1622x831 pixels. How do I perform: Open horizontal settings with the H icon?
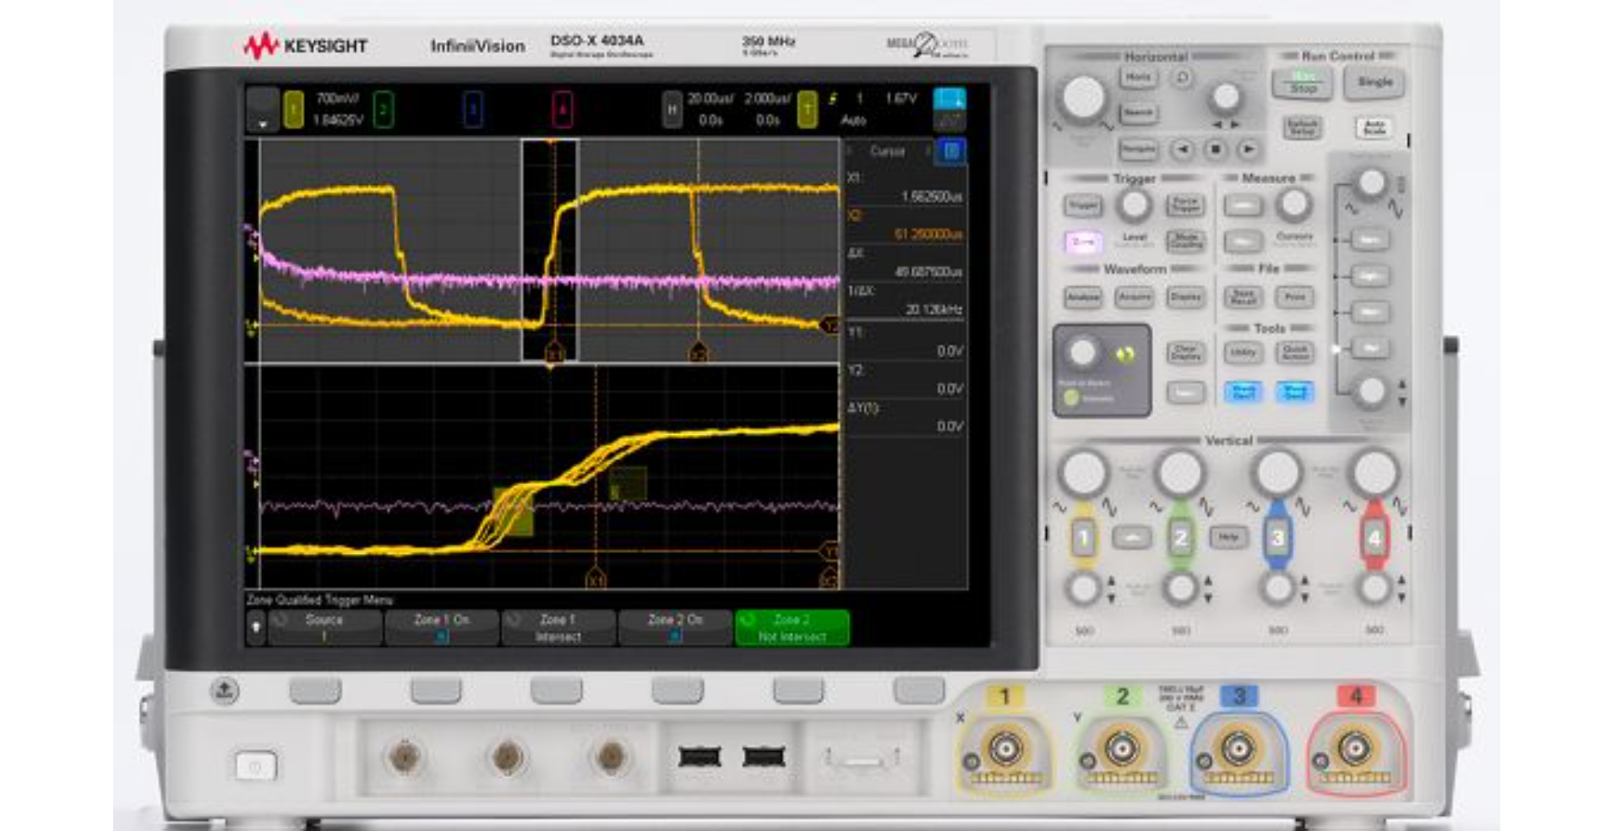pos(672,109)
